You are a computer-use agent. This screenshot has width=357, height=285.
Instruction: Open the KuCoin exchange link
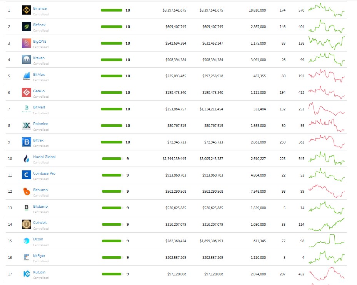click(x=39, y=272)
